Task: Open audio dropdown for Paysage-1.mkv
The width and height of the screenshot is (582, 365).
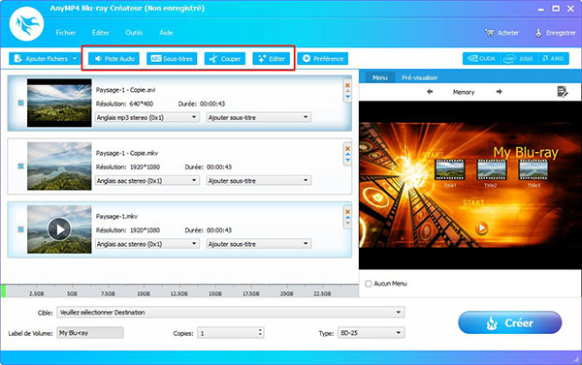Action: (x=147, y=244)
